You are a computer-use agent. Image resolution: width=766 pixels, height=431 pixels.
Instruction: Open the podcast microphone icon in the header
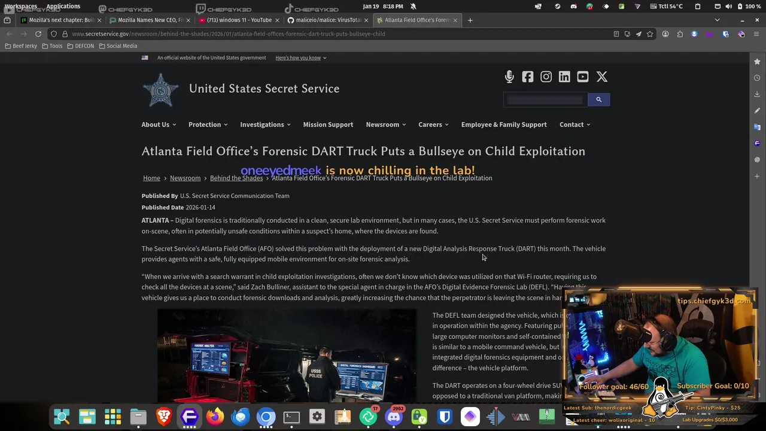click(509, 77)
